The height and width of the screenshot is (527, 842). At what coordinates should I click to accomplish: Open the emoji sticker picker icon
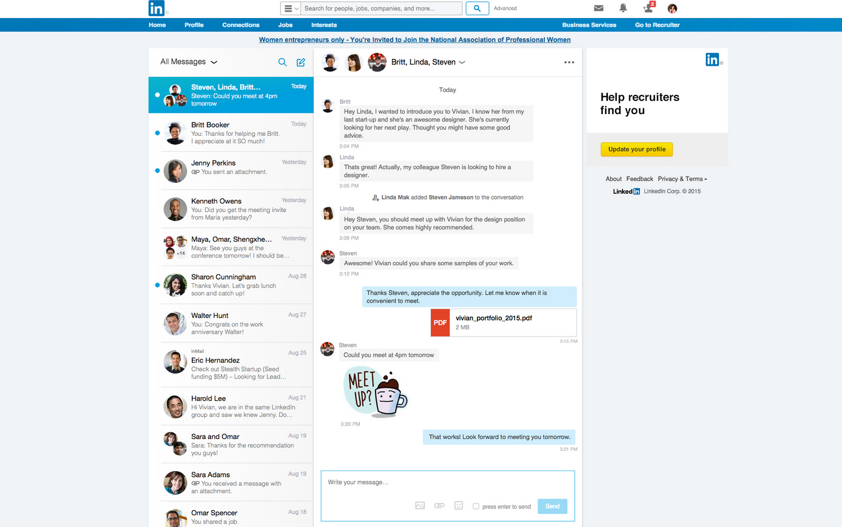[x=459, y=505]
